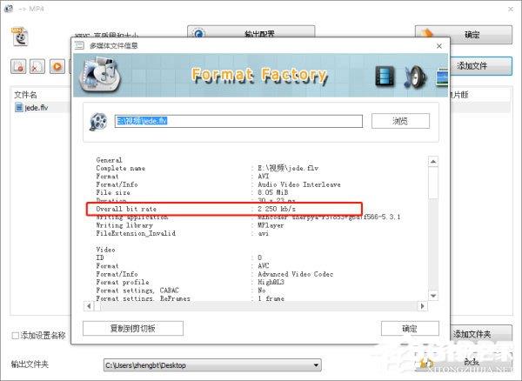The height and width of the screenshot is (381, 522).
Task: Click the vertical scrollbar thumb in info pane
Action: 433,183
